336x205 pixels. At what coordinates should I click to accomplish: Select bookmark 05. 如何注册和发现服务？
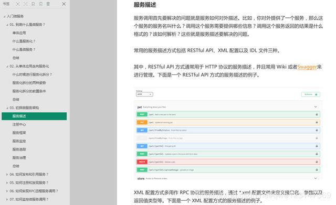29,183
